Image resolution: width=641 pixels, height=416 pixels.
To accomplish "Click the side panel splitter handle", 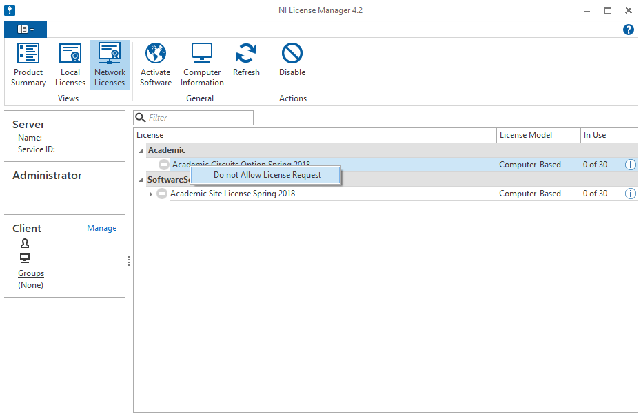I will (x=129, y=261).
